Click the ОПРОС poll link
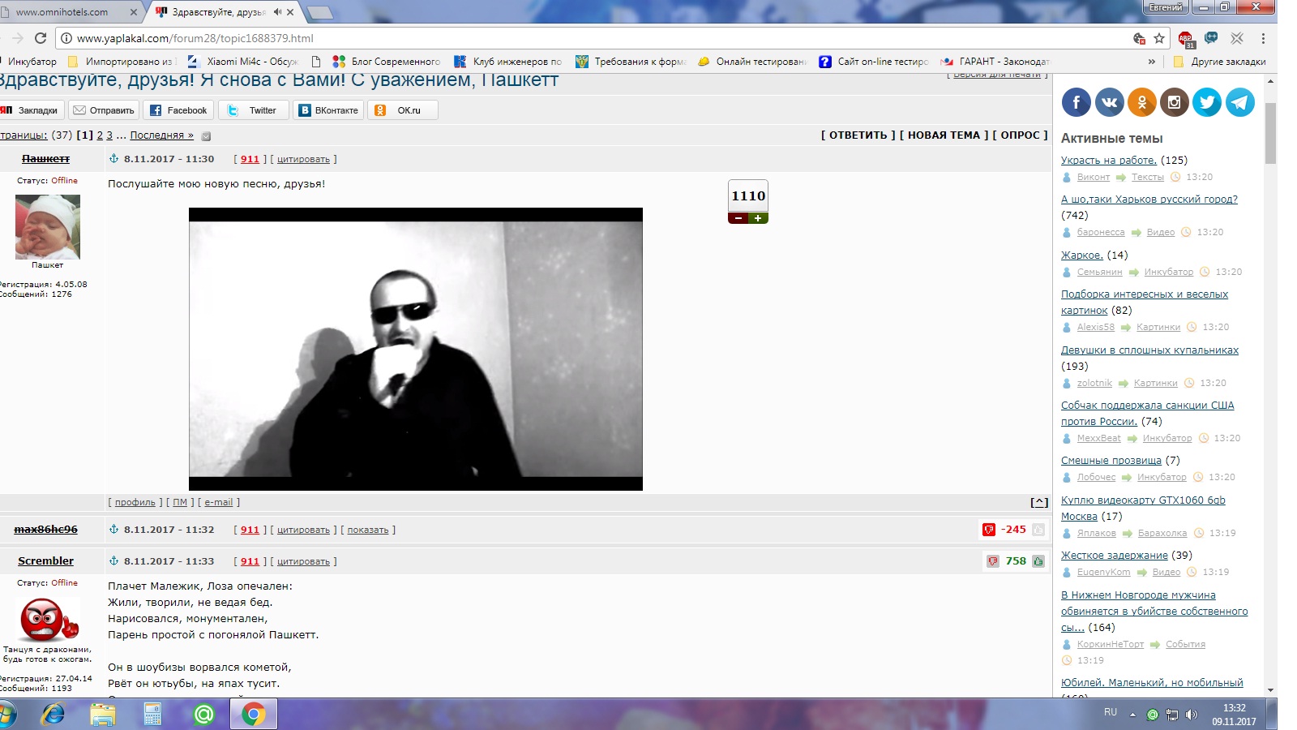The height and width of the screenshot is (730, 1297). pyautogui.click(x=1020, y=135)
